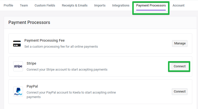Switch to the Account tab

178,5
